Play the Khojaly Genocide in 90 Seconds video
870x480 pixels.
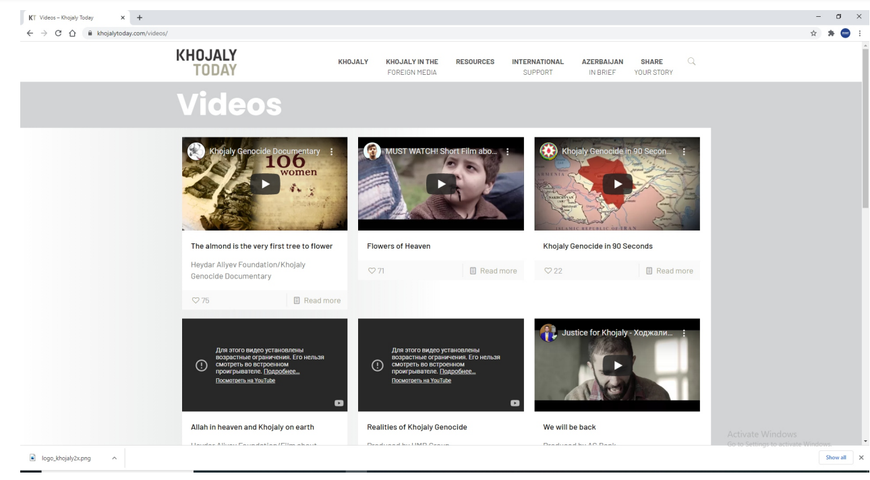tap(617, 184)
